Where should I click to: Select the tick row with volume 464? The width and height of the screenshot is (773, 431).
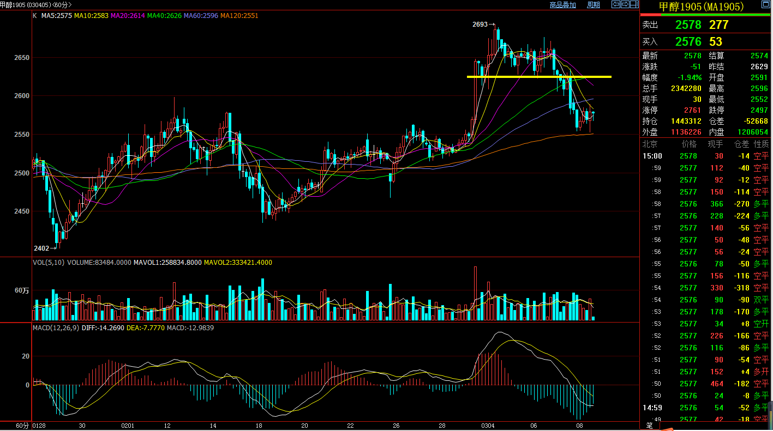coord(706,384)
